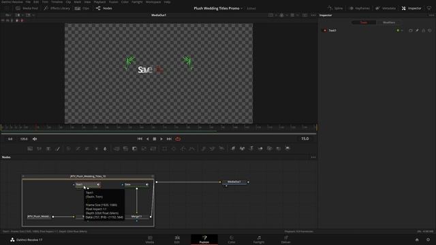
Task: Switch to the Modifiers tab in Inspector
Action: (389, 22)
